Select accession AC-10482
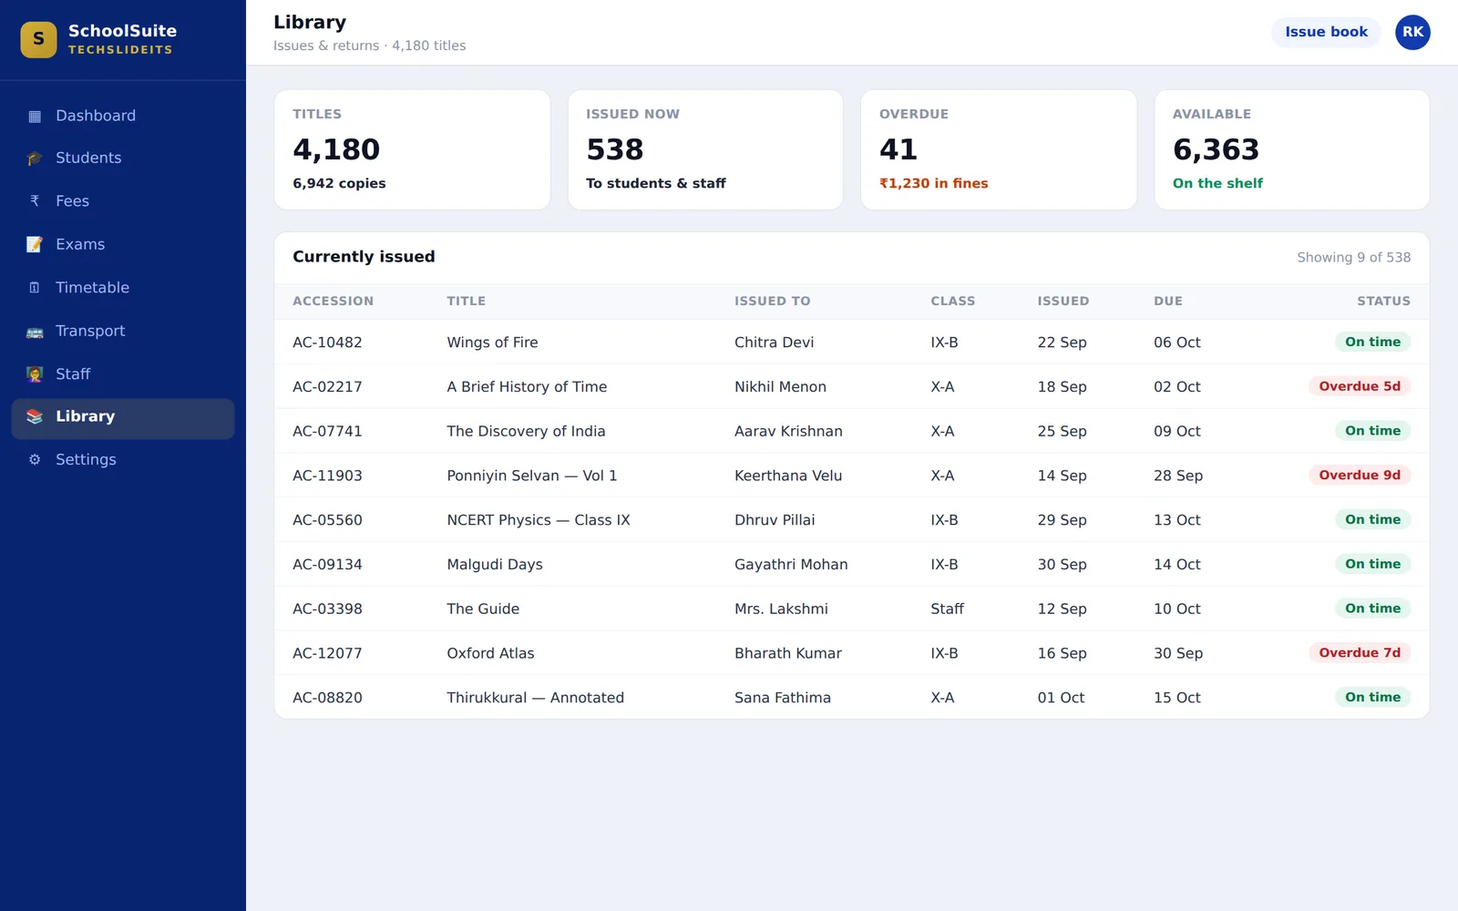This screenshot has width=1458, height=911. click(x=327, y=343)
